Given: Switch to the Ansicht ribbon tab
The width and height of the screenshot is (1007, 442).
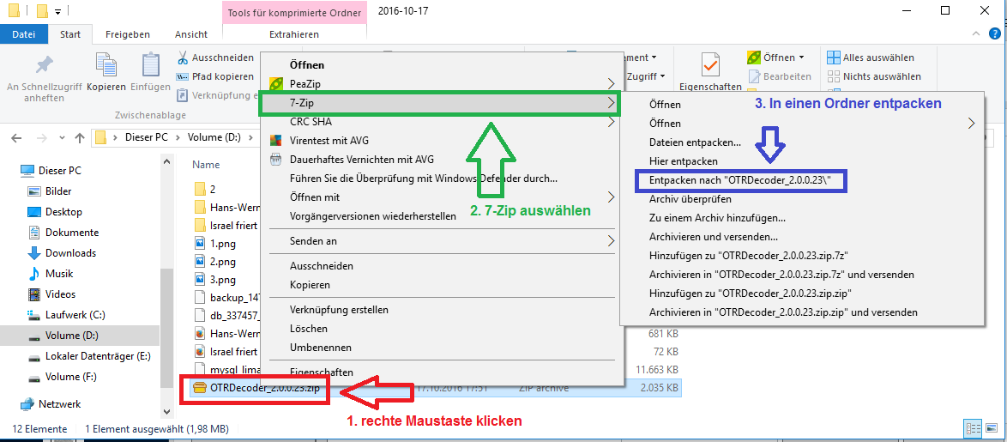Looking at the screenshot, I should coord(190,34).
